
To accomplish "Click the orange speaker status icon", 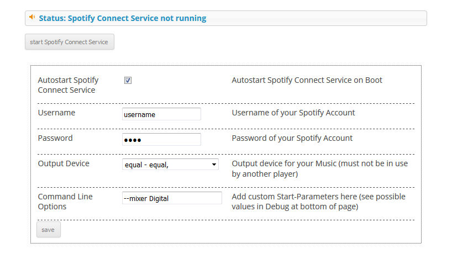I will point(32,17).
